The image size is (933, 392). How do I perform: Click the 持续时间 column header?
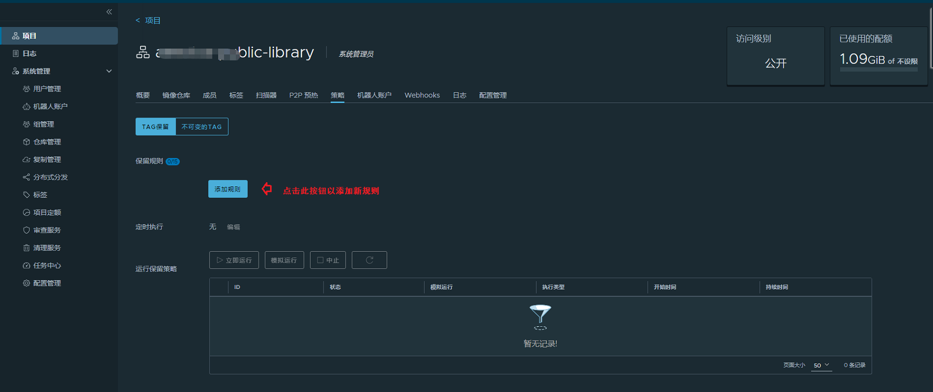[x=777, y=287]
